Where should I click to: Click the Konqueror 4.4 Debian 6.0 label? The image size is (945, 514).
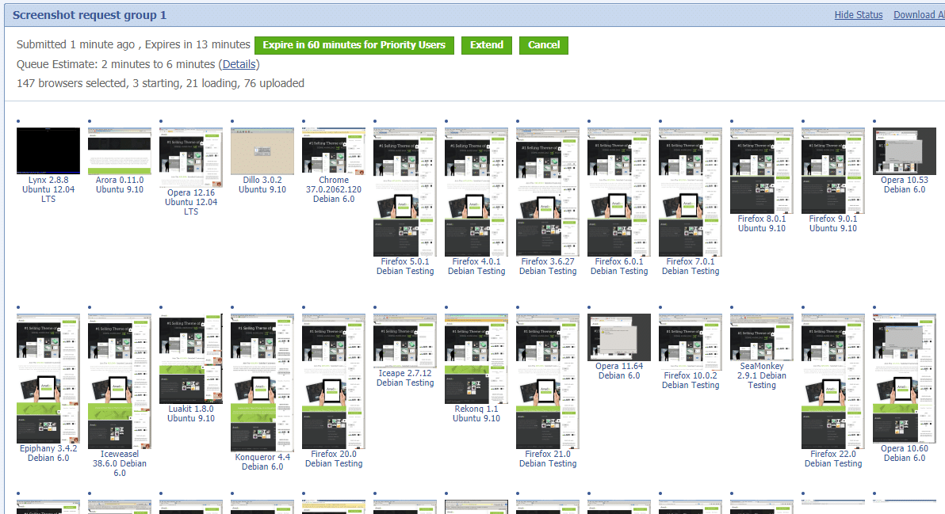(262, 462)
